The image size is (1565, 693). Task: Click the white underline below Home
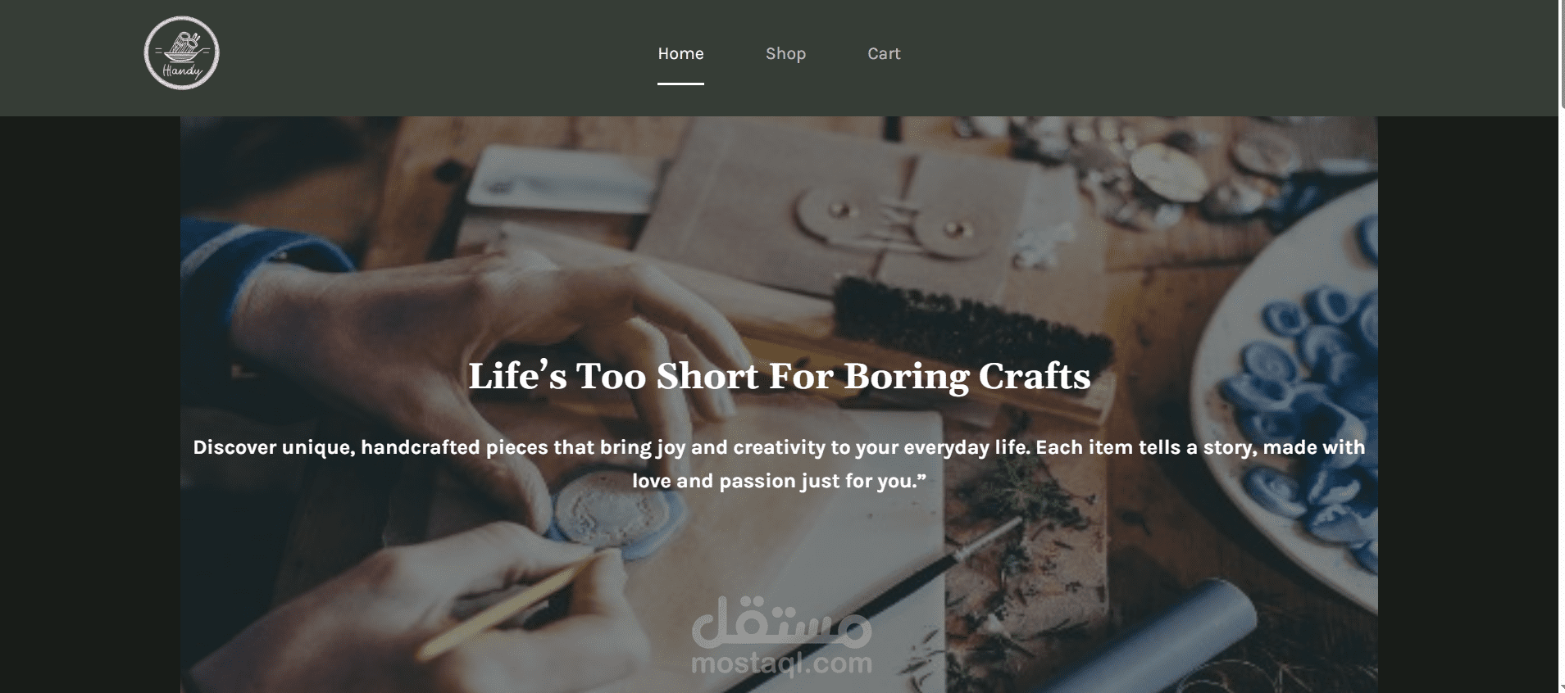coord(680,84)
